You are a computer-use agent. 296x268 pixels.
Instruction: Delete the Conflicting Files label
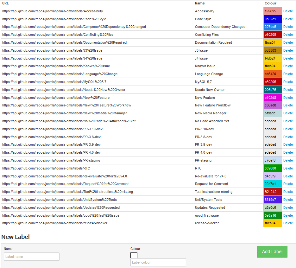pos(288,35)
